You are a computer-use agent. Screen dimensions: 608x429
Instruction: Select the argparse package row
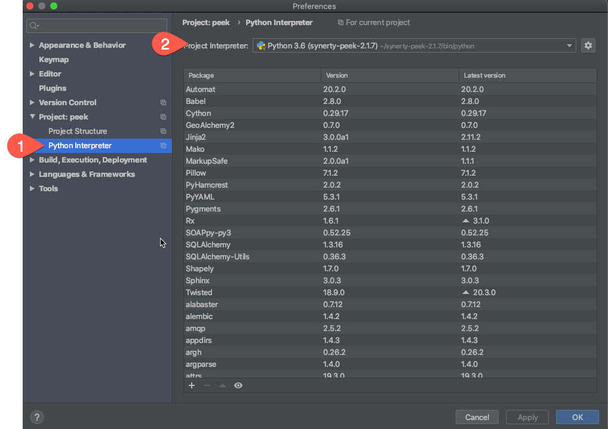pyautogui.click(x=390, y=364)
